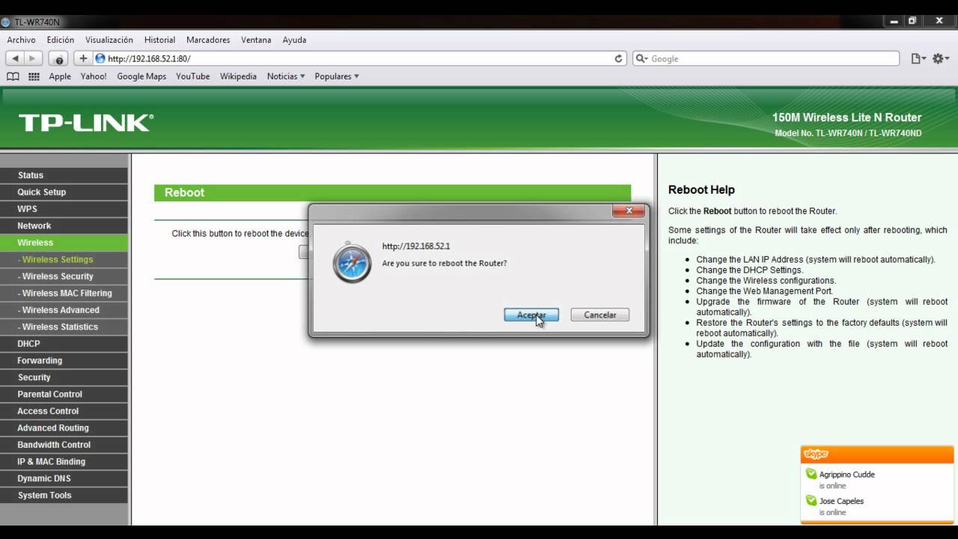Open the Parental Control menu item

(x=64, y=395)
